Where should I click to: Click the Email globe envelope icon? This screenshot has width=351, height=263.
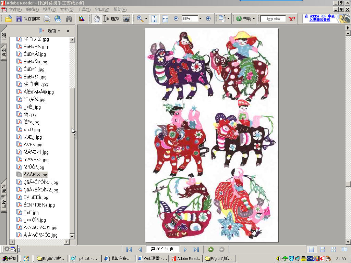pyautogui.click(x=58, y=19)
